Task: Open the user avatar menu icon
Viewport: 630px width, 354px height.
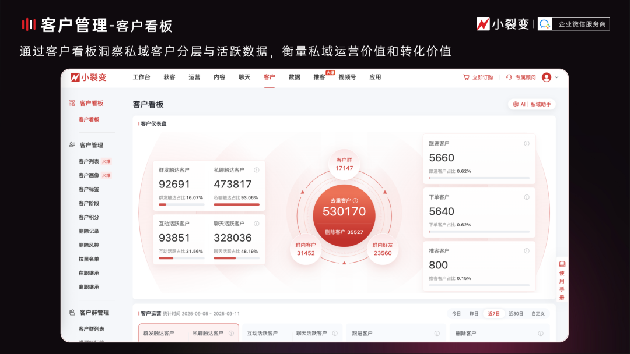Action: click(x=546, y=77)
